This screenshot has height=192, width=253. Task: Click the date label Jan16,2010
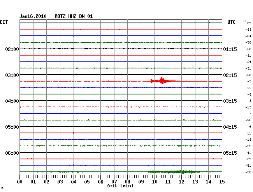(33, 16)
